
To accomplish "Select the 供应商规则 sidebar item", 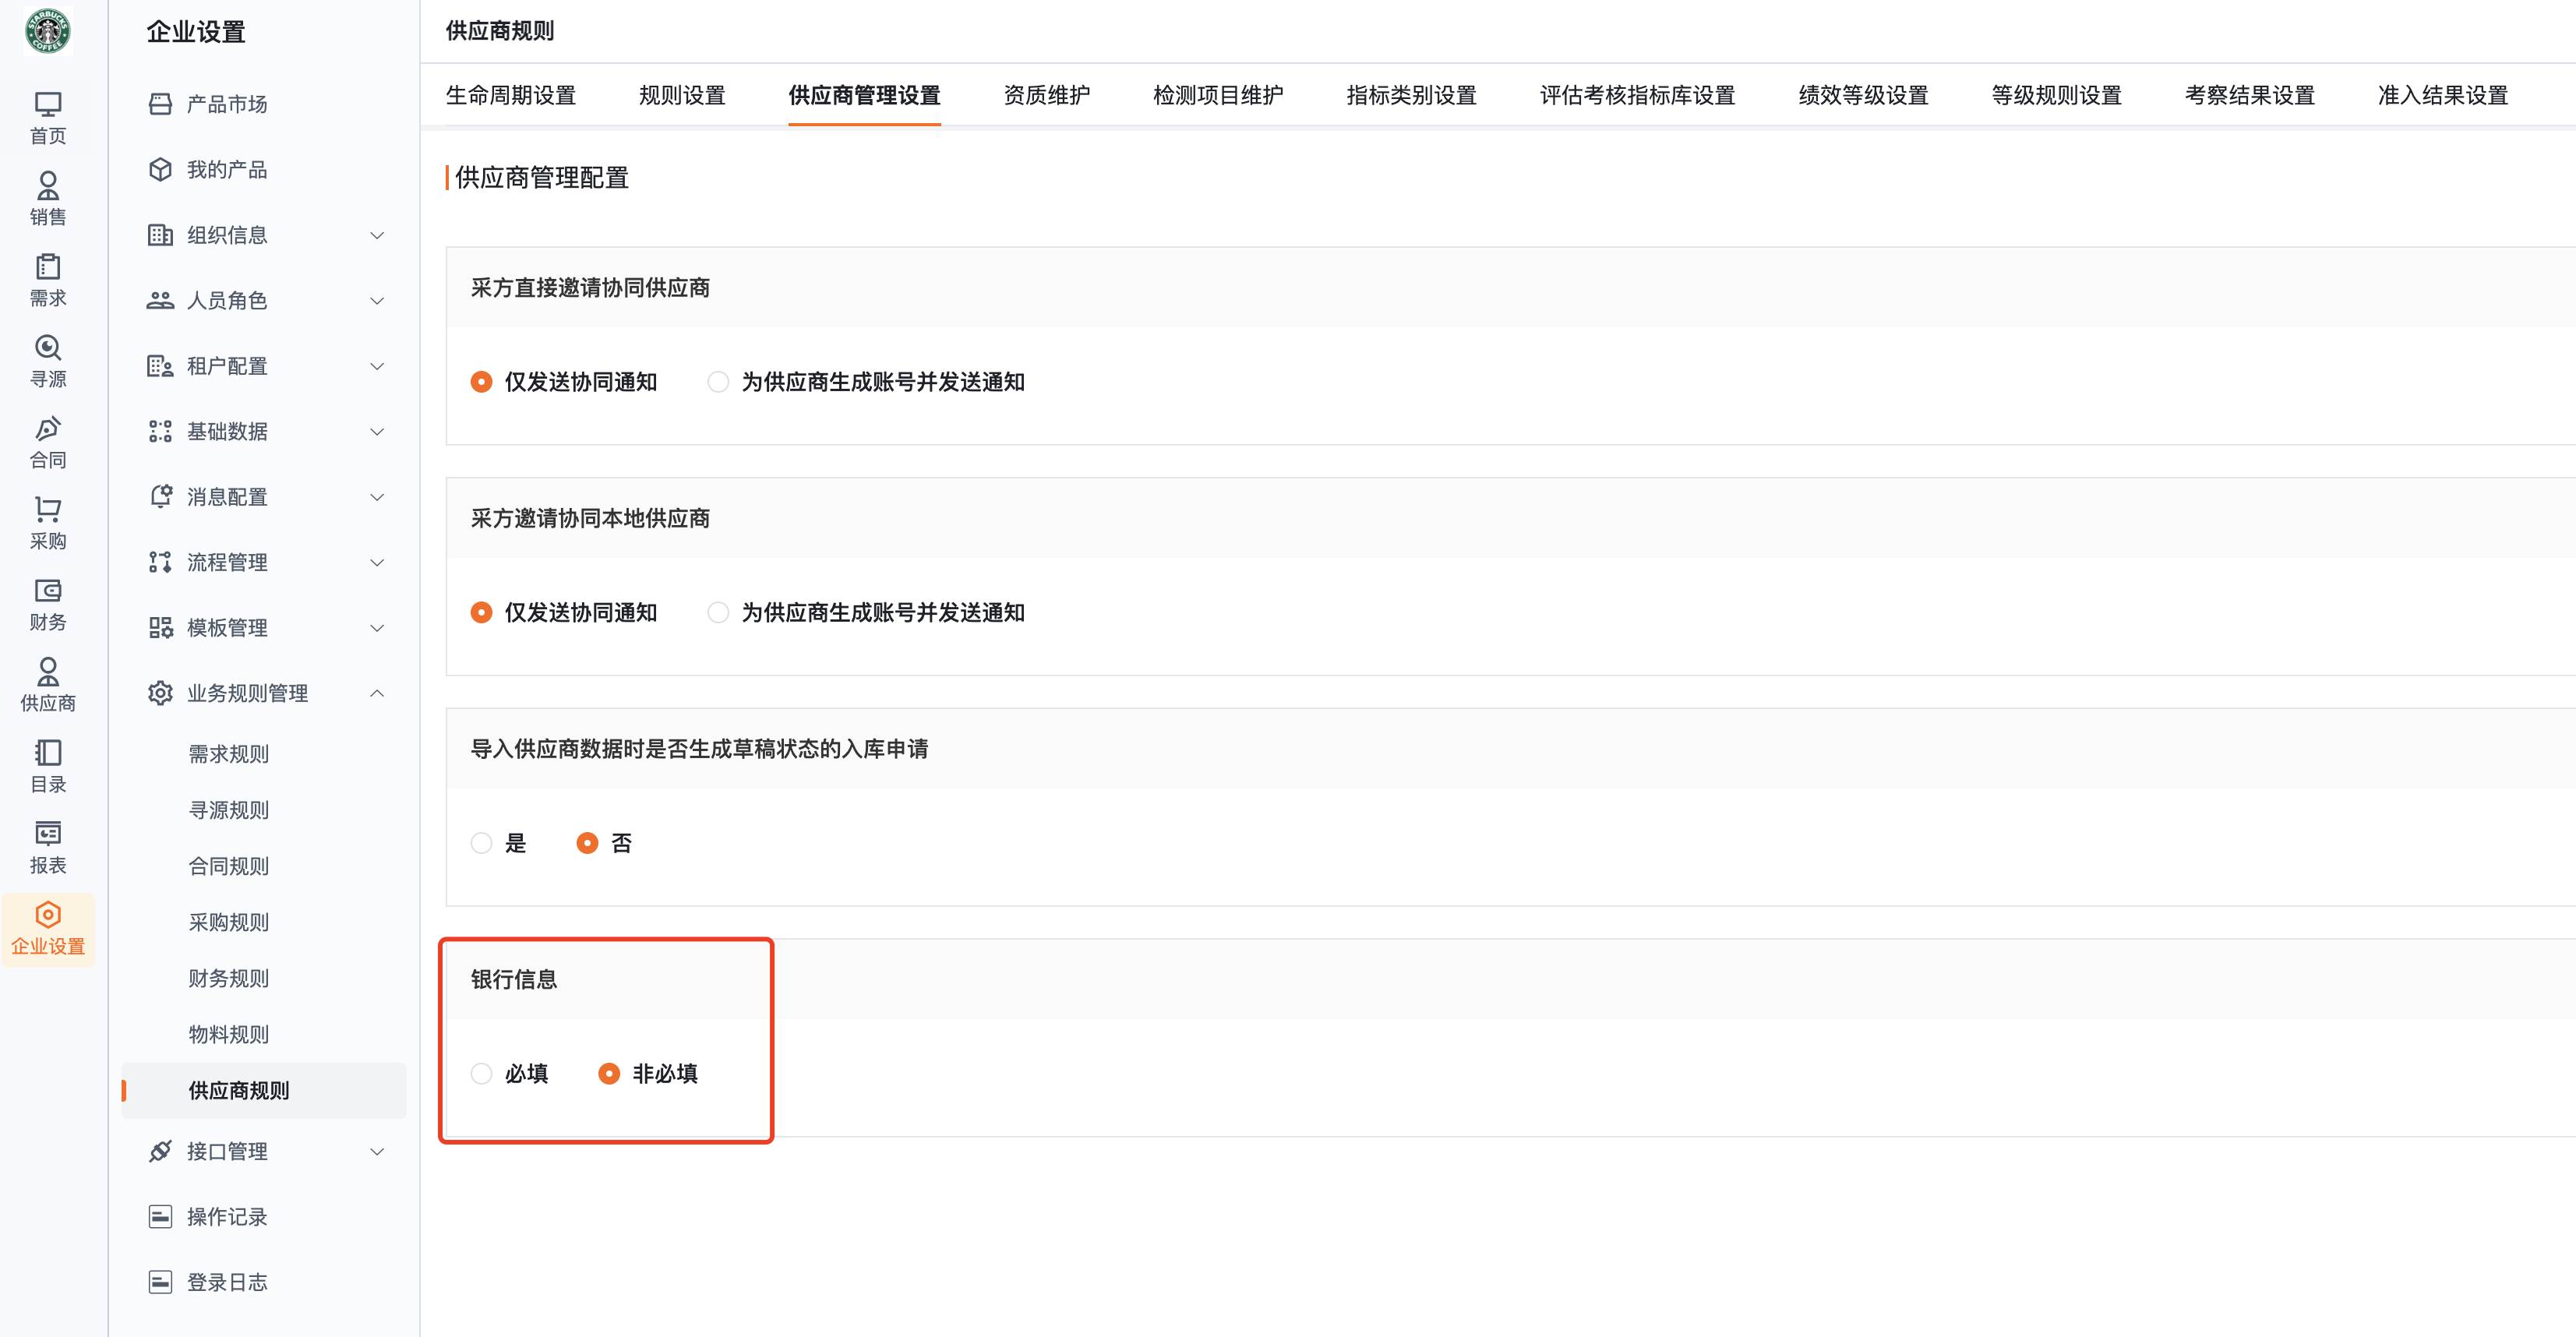I will [264, 1090].
